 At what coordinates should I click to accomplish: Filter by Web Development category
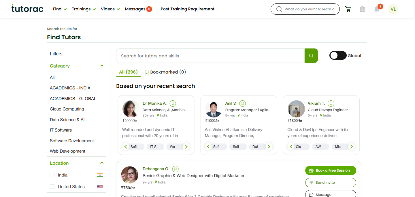point(68,151)
